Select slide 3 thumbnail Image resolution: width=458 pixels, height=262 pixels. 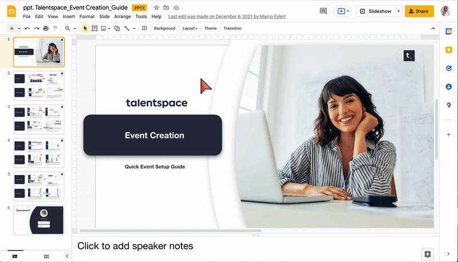pyautogui.click(x=39, y=120)
